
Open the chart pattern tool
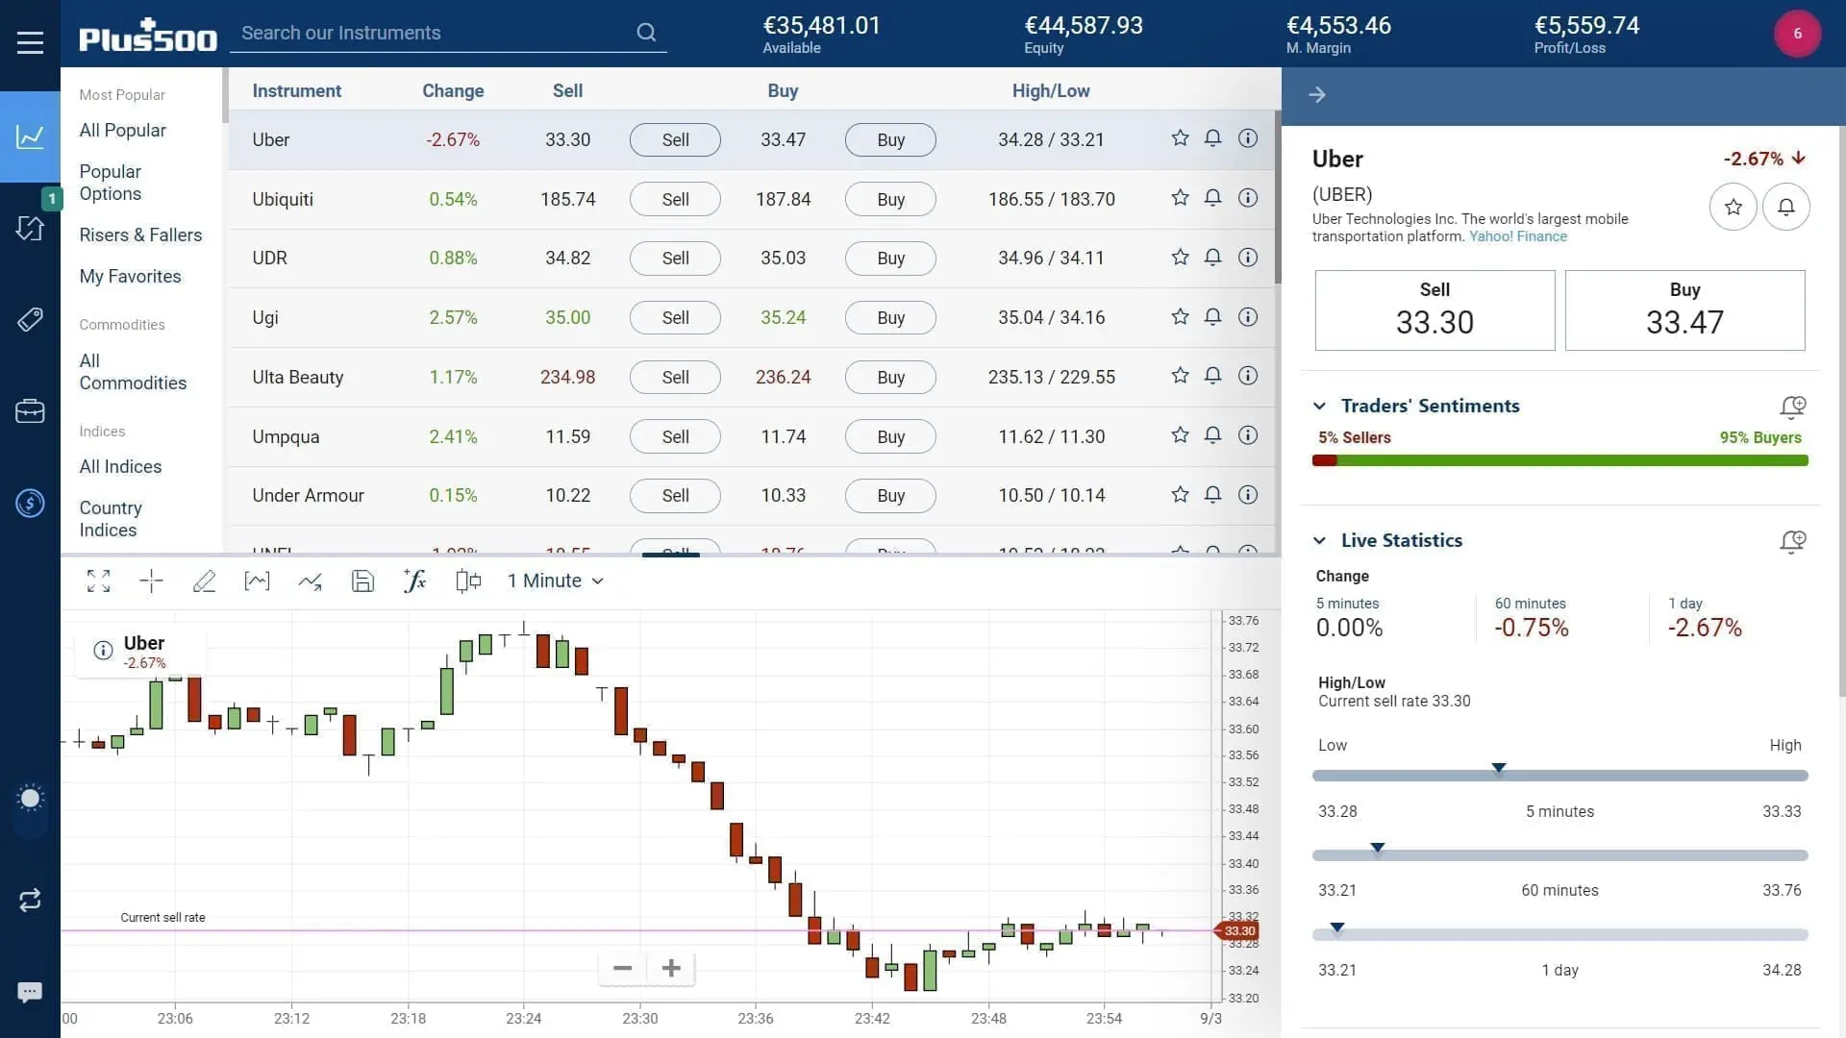[x=257, y=581]
